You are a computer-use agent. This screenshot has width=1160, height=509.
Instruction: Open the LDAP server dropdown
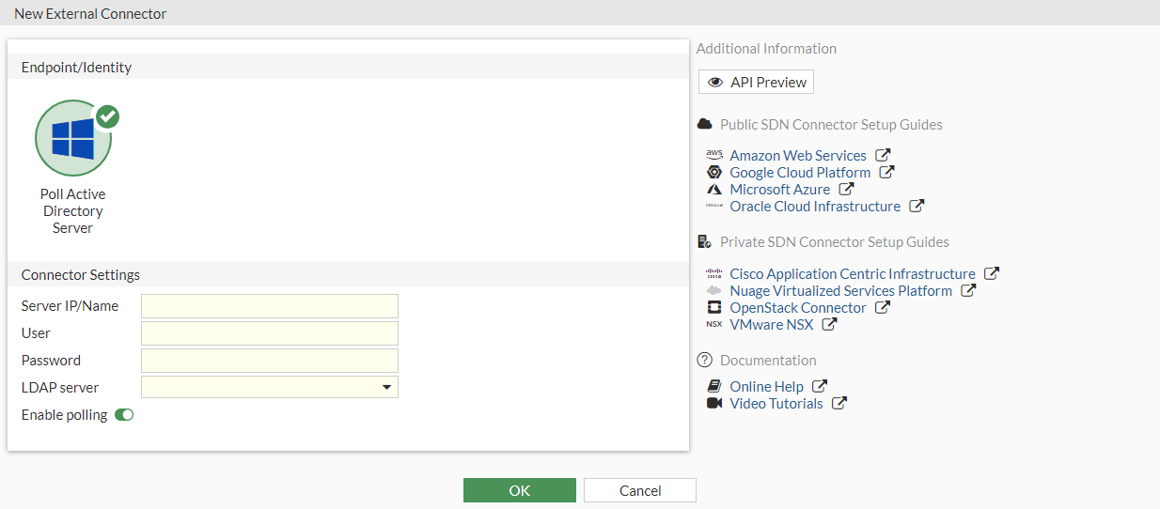pyautogui.click(x=270, y=387)
